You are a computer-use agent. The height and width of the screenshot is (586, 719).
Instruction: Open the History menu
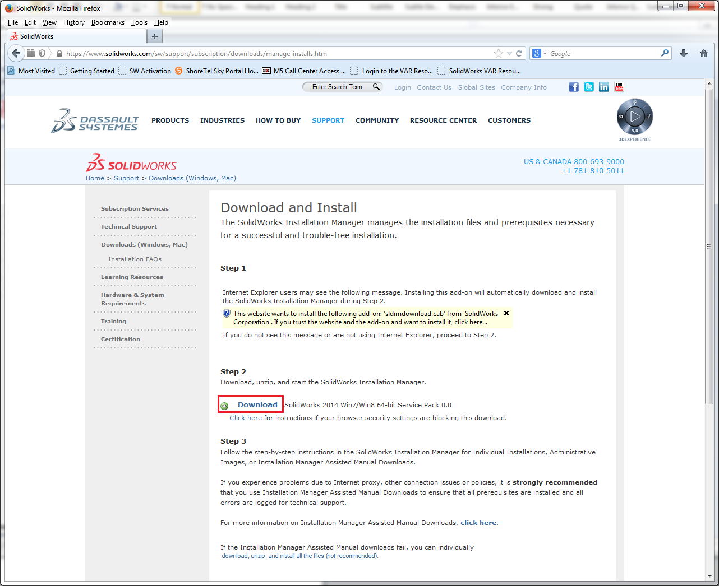click(74, 22)
